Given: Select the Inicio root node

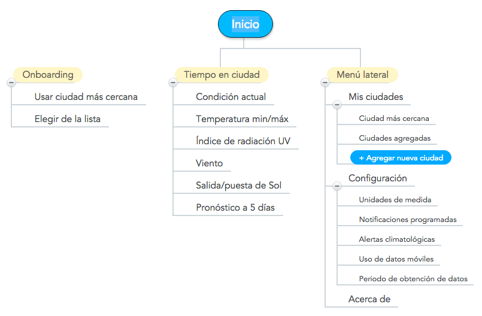Looking at the screenshot, I should [245, 24].
